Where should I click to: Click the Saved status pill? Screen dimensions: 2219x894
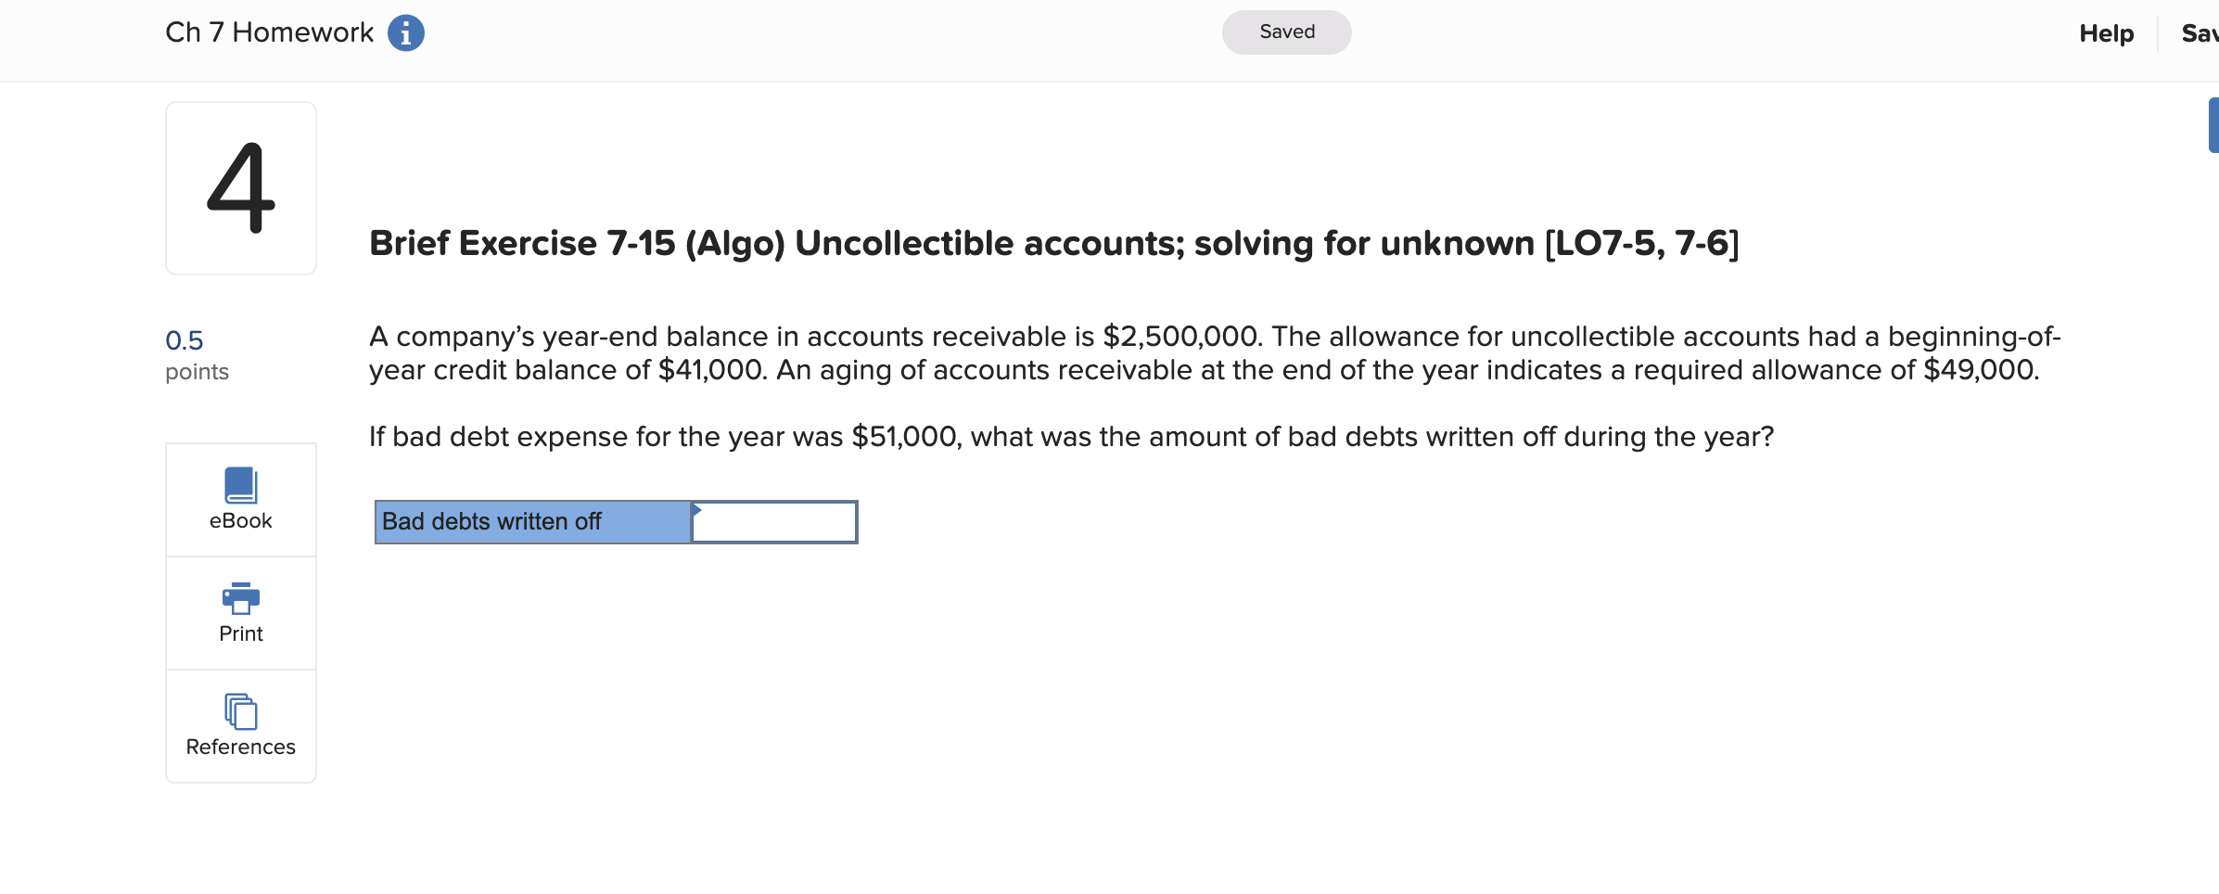(x=1286, y=32)
